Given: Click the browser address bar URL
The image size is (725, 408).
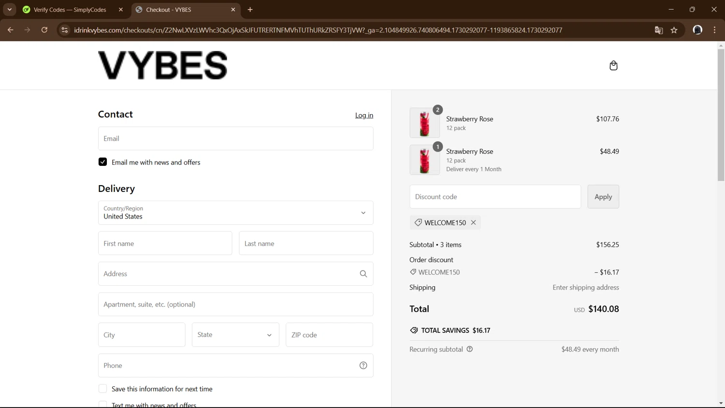Looking at the screenshot, I should [318, 30].
